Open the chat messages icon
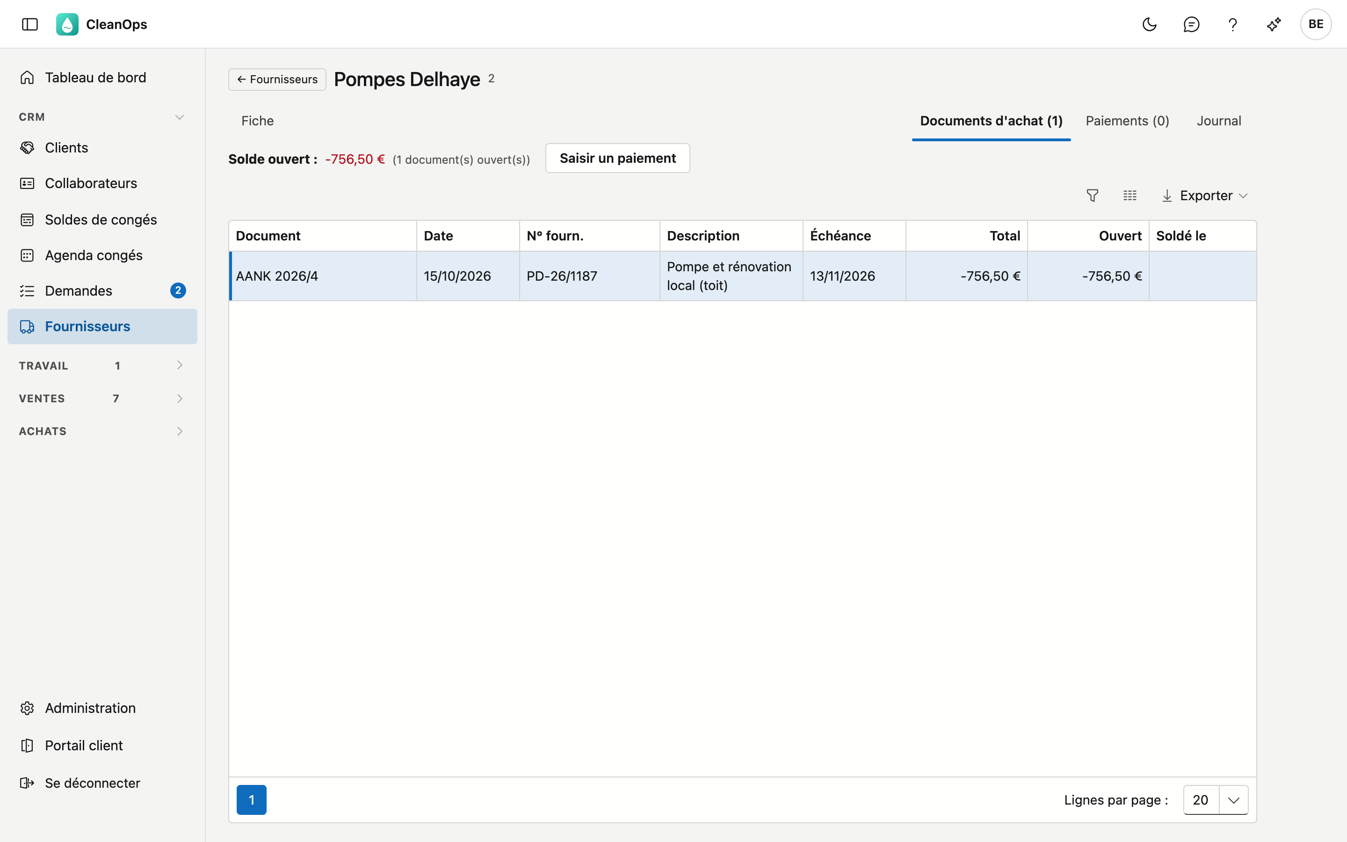The image size is (1347, 842). (x=1191, y=24)
